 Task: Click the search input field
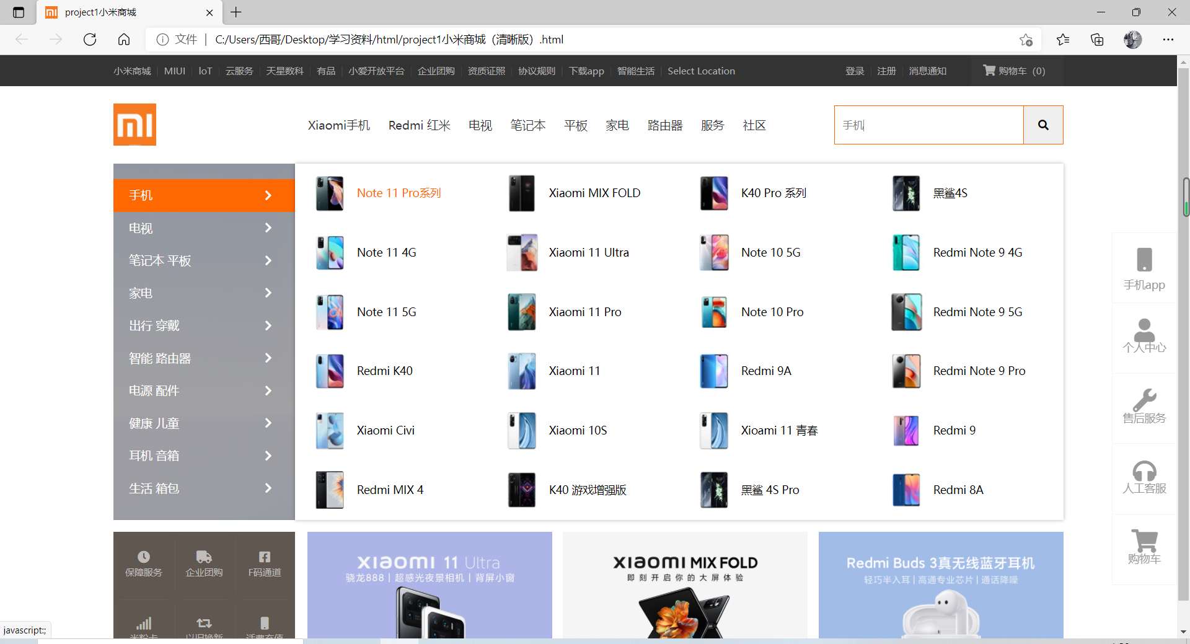coord(929,125)
